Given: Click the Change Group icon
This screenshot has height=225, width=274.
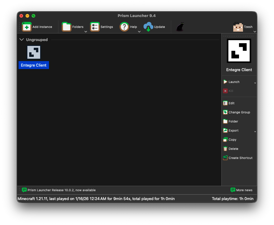Looking at the screenshot, I should coord(225,112).
